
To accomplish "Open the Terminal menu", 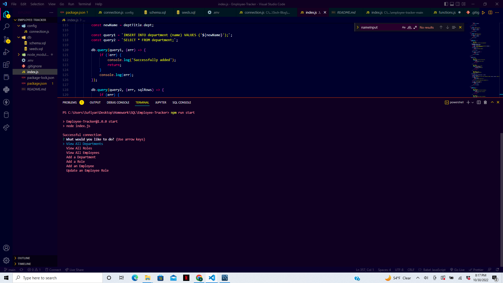I will 84,4.
